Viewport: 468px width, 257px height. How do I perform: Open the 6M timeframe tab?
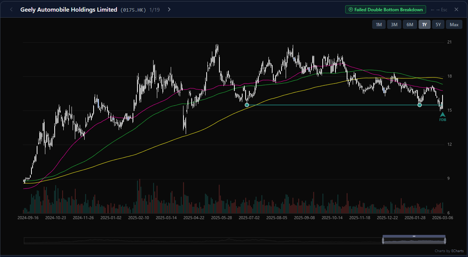[x=410, y=24]
